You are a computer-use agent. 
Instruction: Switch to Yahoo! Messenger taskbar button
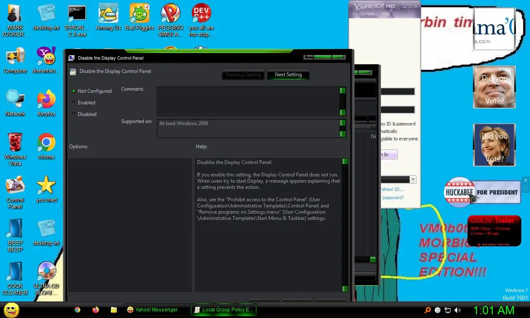click(x=156, y=310)
